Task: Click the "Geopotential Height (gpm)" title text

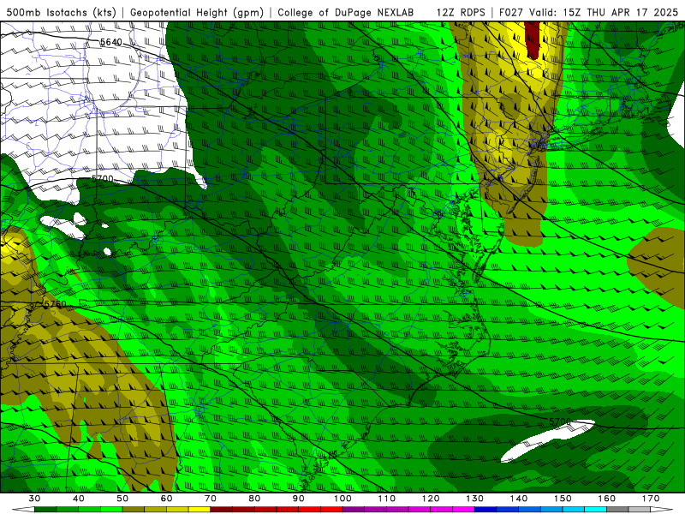Action: [197, 12]
